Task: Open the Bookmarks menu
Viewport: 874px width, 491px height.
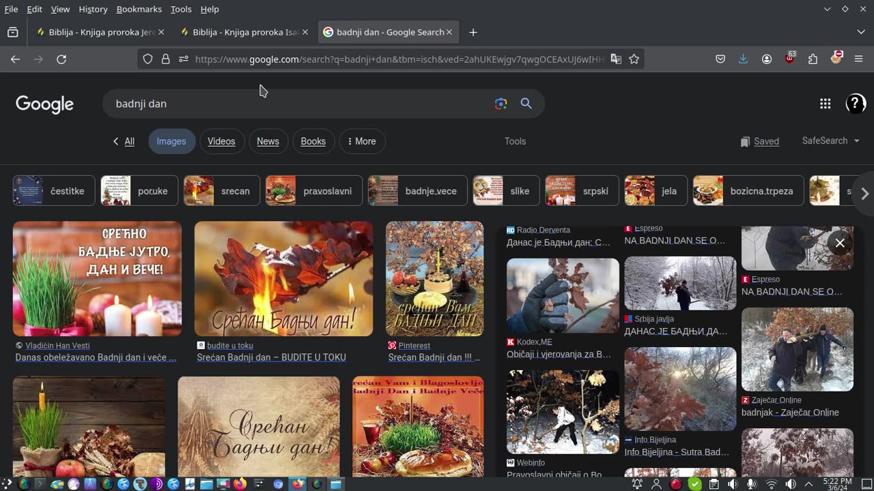Action: (139, 9)
